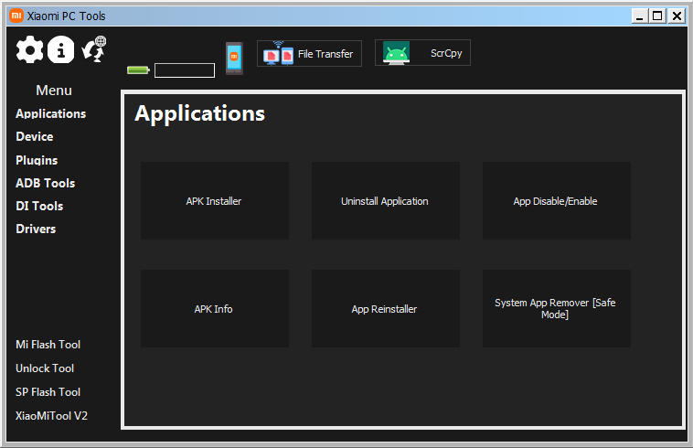693x448 pixels.
Task: Click the File Transfer devices icon
Action: (x=278, y=53)
